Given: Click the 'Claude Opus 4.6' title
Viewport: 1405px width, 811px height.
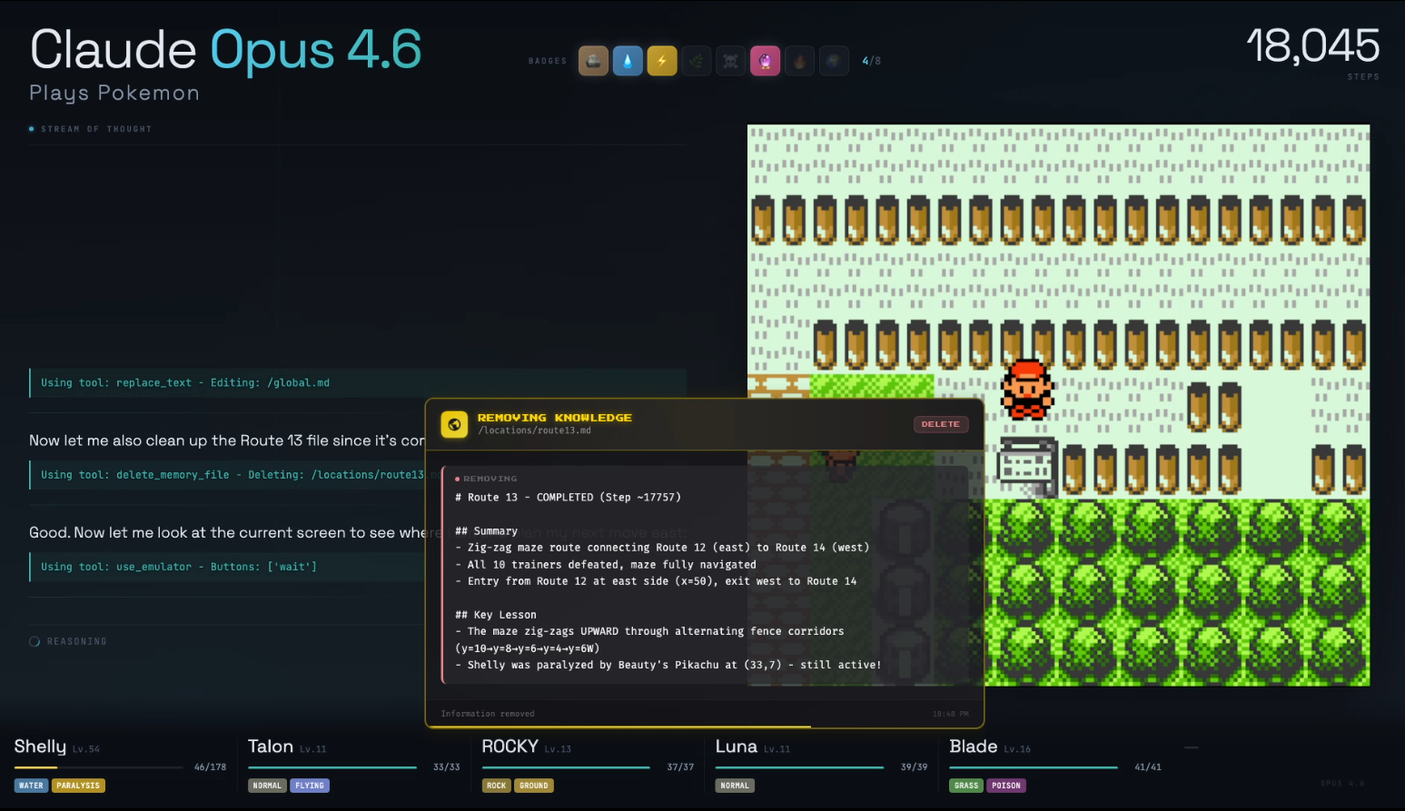Looking at the screenshot, I should coord(225,49).
